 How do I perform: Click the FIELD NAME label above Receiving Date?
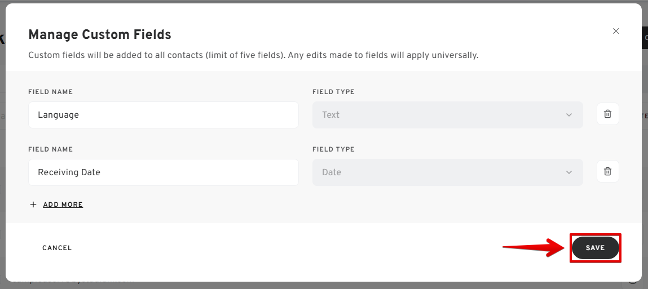[x=50, y=149]
